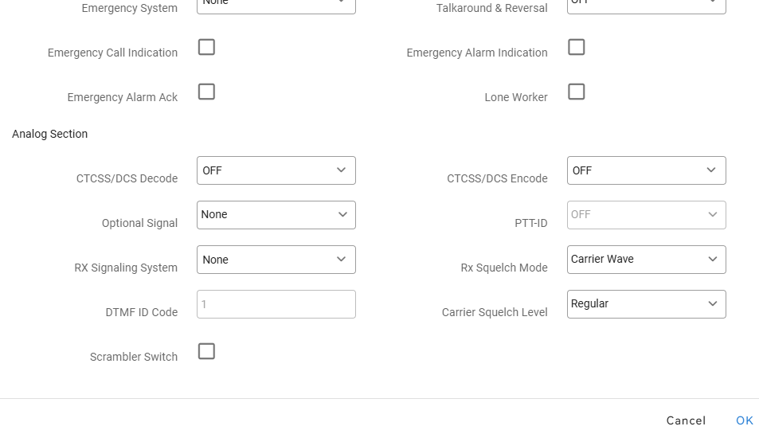The height and width of the screenshot is (434, 759).
Task: Enable the Emergency Call Indication checkbox
Action: [x=206, y=47]
